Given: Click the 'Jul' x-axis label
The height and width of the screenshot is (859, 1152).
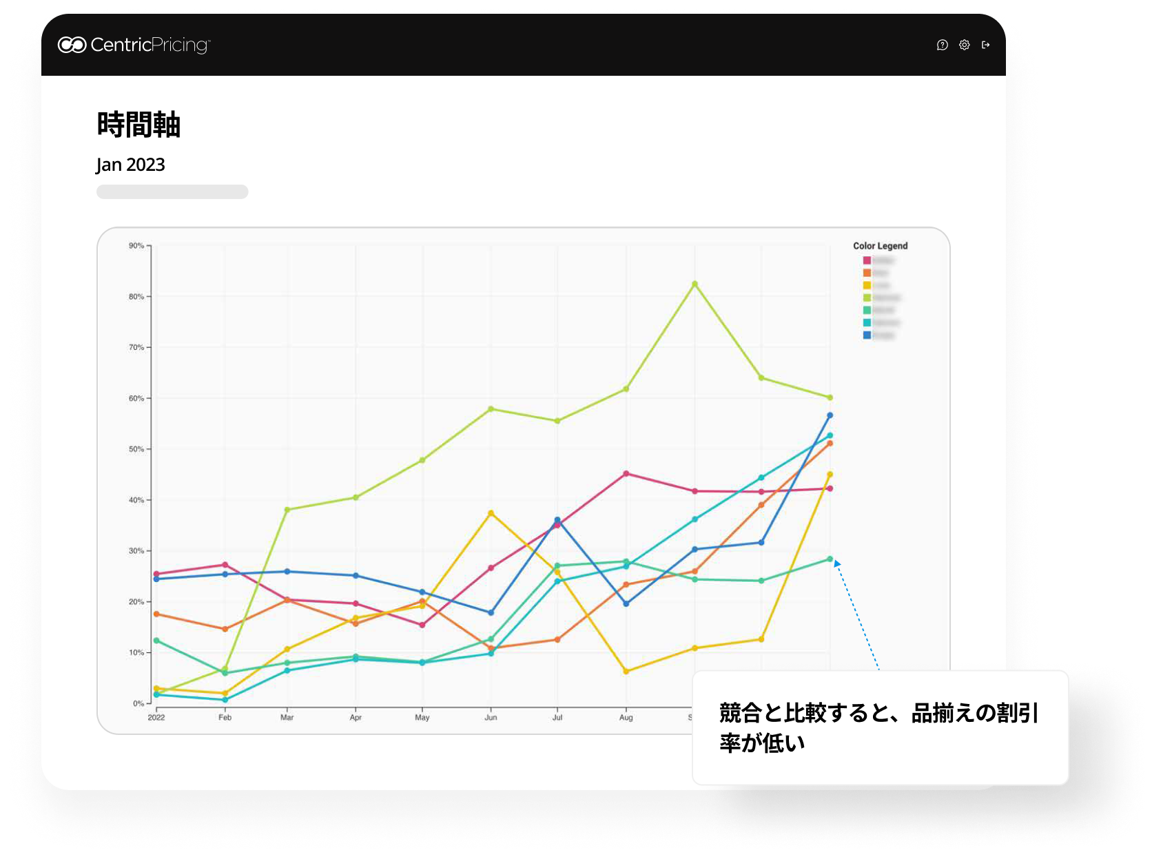Looking at the screenshot, I should [557, 718].
